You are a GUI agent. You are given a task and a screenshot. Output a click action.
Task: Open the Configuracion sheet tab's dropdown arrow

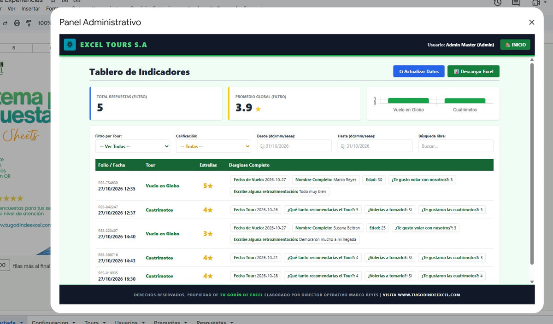[74, 322]
